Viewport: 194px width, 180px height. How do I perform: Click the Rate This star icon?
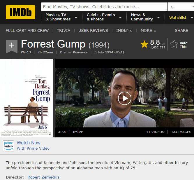pos(174,44)
